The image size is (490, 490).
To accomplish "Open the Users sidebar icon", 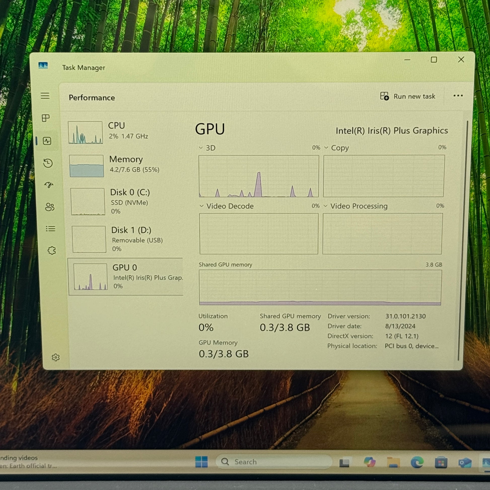I will click(x=50, y=207).
